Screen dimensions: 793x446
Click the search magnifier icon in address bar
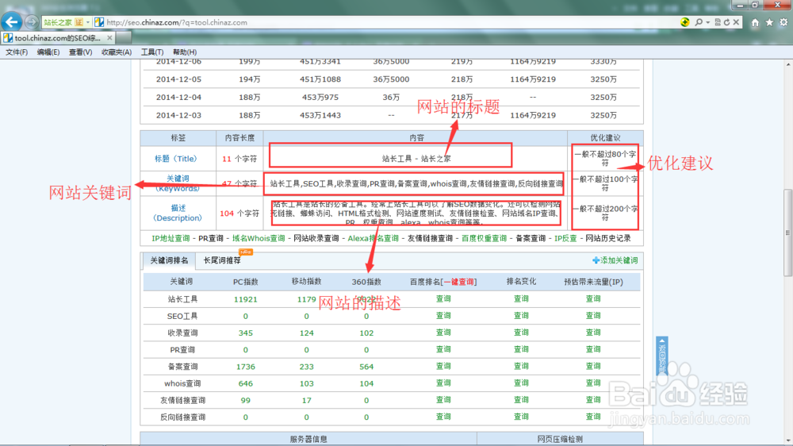(x=699, y=22)
